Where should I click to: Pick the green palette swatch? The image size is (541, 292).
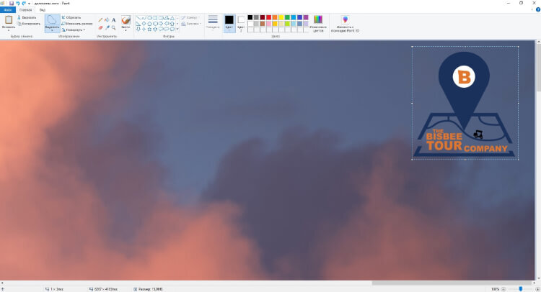tap(287, 17)
